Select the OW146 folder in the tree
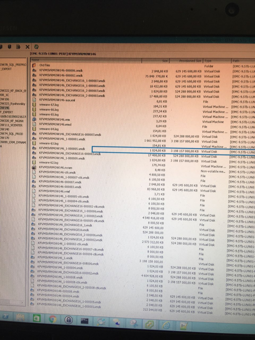 click(x=5, y=108)
